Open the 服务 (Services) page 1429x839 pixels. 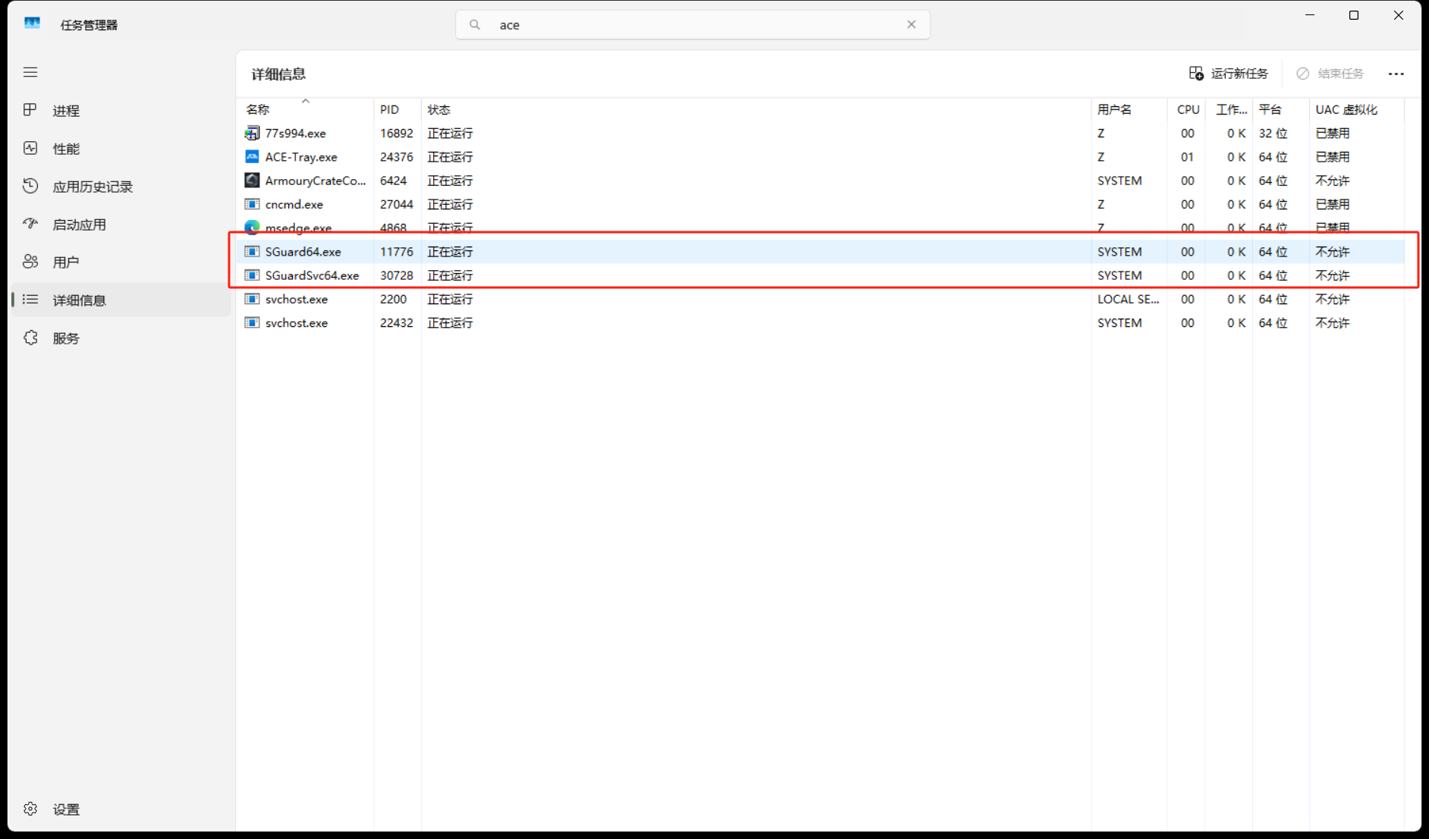pos(121,338)
